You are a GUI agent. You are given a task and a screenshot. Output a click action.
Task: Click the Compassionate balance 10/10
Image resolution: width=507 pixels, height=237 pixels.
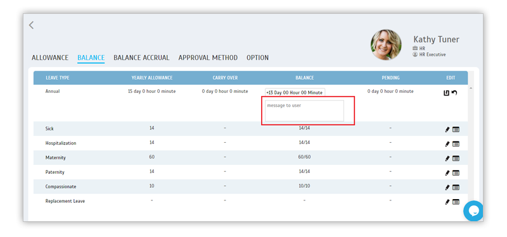tap(305, 186)
